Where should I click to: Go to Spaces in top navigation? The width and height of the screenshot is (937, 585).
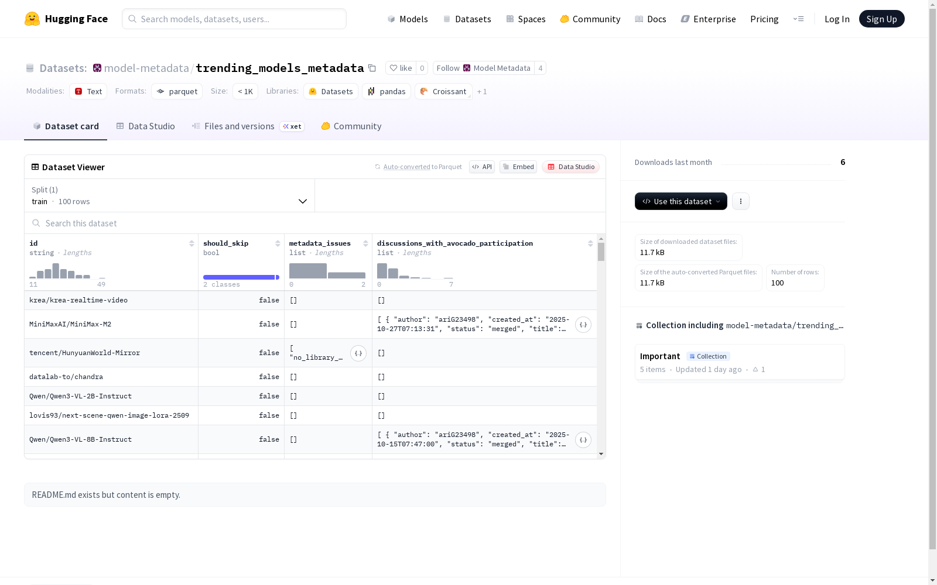[x=526, y=19]
